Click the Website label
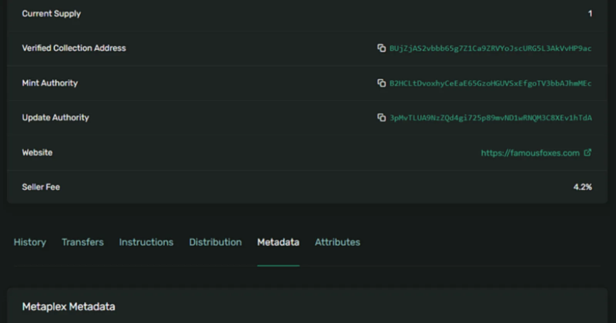The width and height of the screenshot is (616, 323). click(37, 153)
